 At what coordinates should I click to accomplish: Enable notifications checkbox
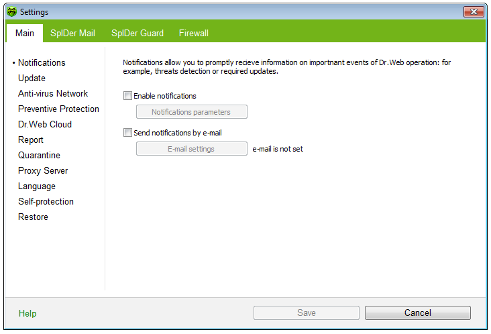(x=128, y=96)
